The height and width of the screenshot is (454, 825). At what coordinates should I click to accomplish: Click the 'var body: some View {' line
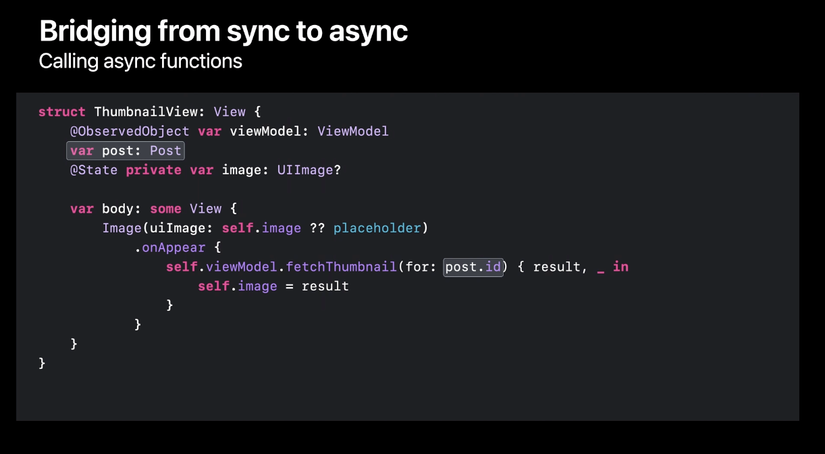pyautogui.click(x=154, y=209)
